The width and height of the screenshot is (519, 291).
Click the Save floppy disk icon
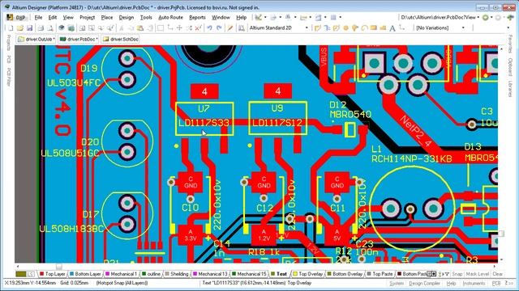(29, 28)
